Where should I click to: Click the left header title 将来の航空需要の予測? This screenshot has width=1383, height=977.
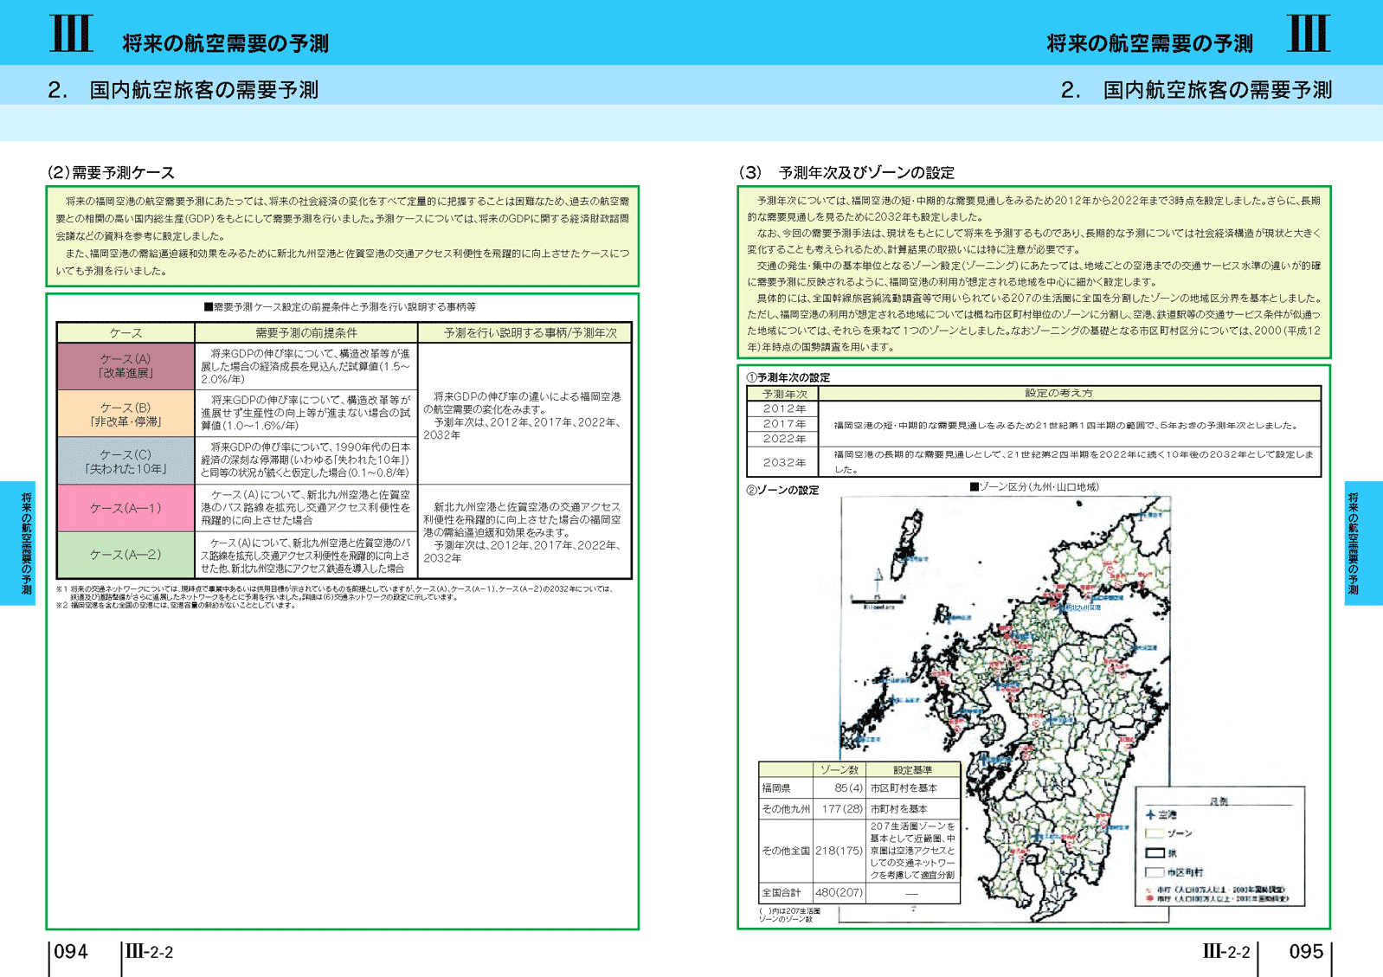click(226, 43)
